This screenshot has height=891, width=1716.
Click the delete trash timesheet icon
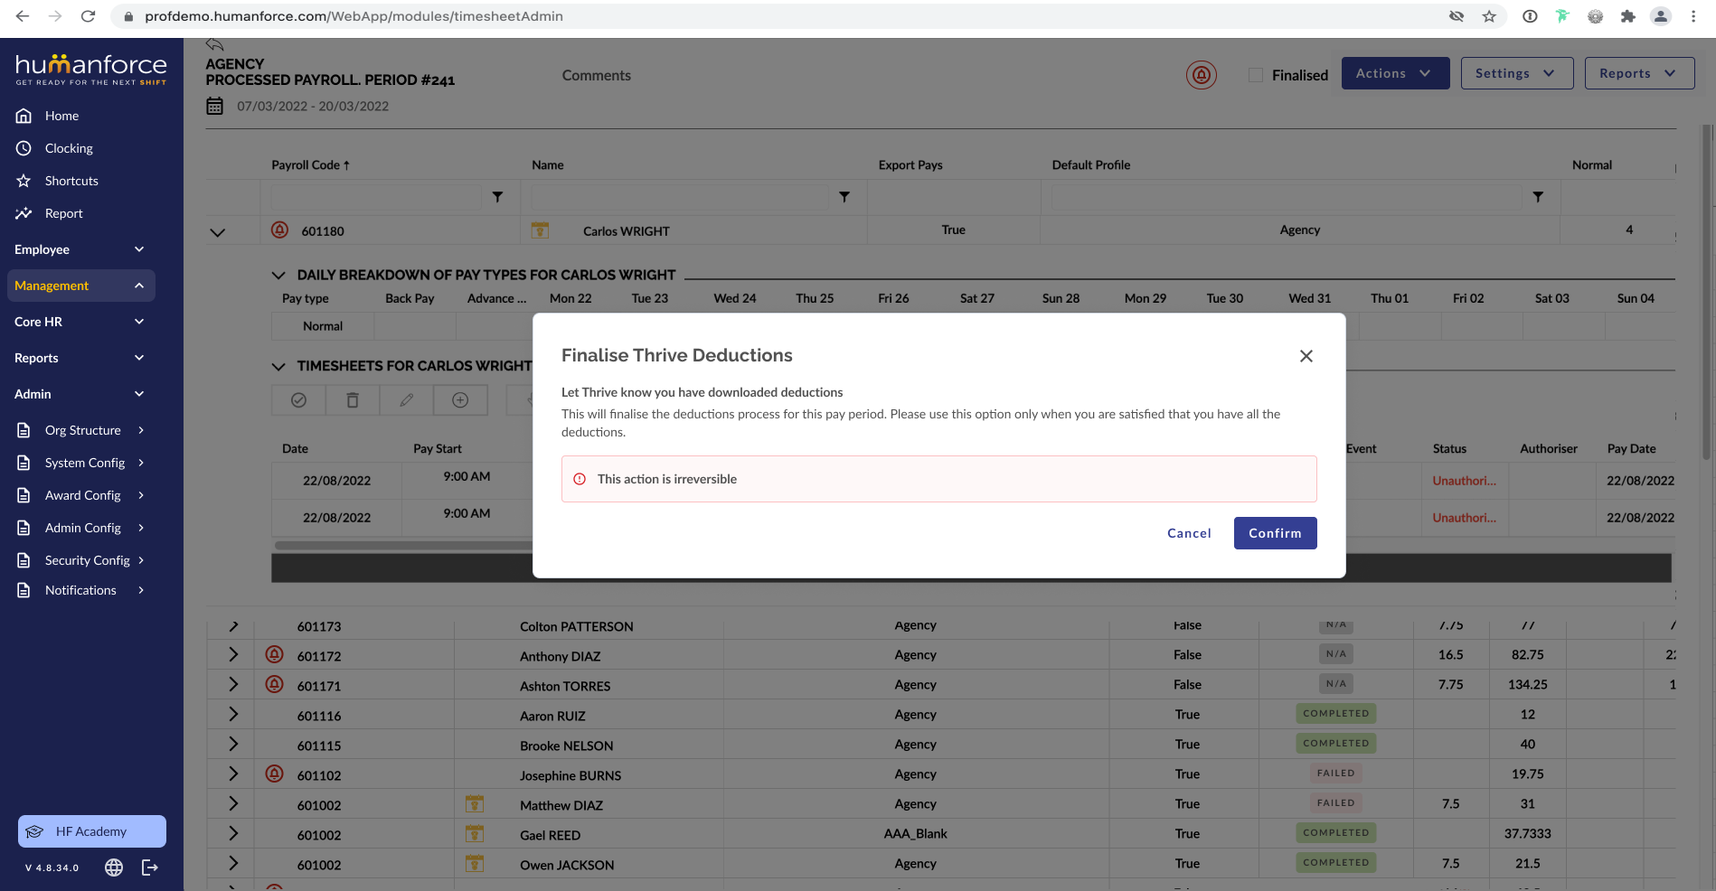353,400
